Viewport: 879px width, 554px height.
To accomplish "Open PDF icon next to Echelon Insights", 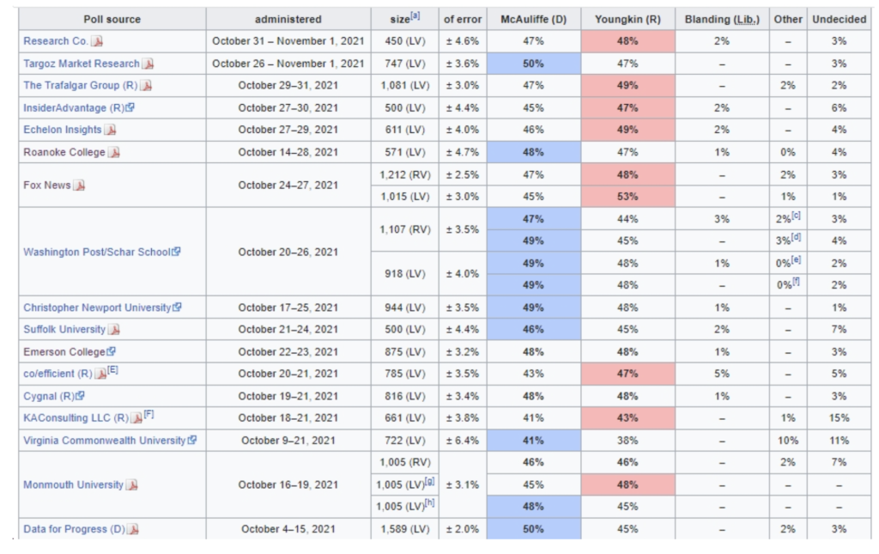I will click(111, 131).
